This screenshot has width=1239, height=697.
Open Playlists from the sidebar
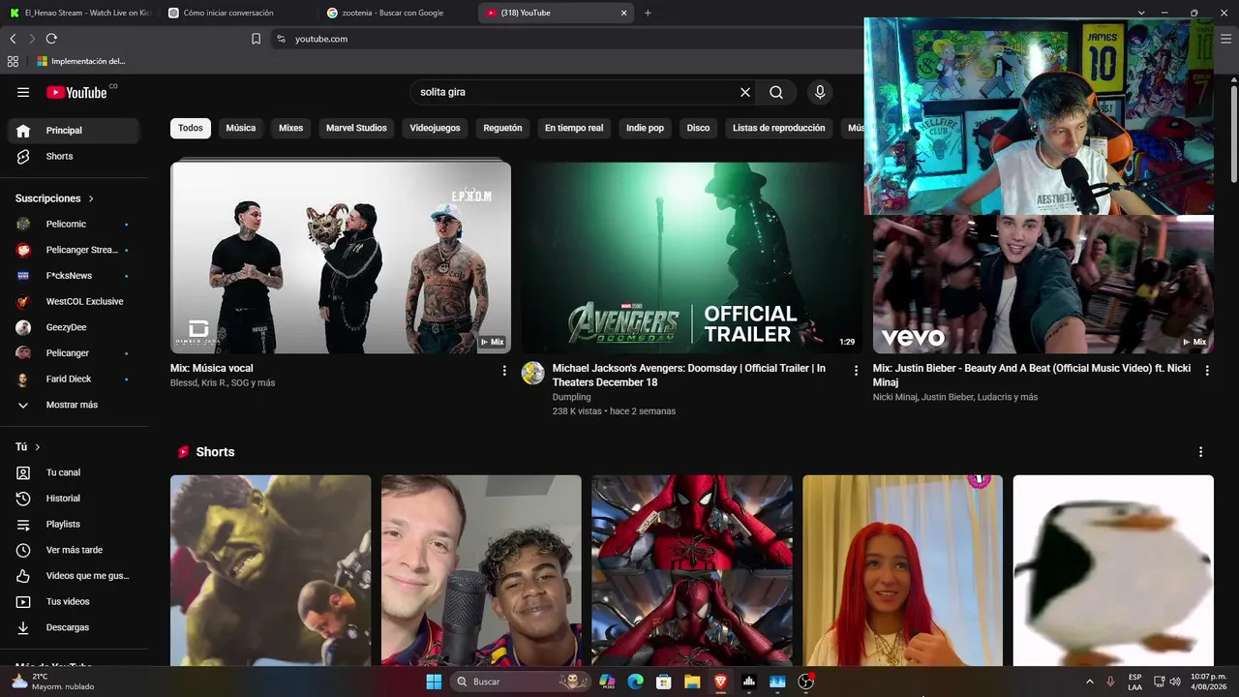pos(74,524)
